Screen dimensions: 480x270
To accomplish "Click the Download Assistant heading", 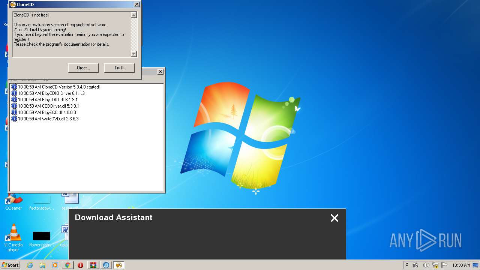I will (x=114, y=217).
